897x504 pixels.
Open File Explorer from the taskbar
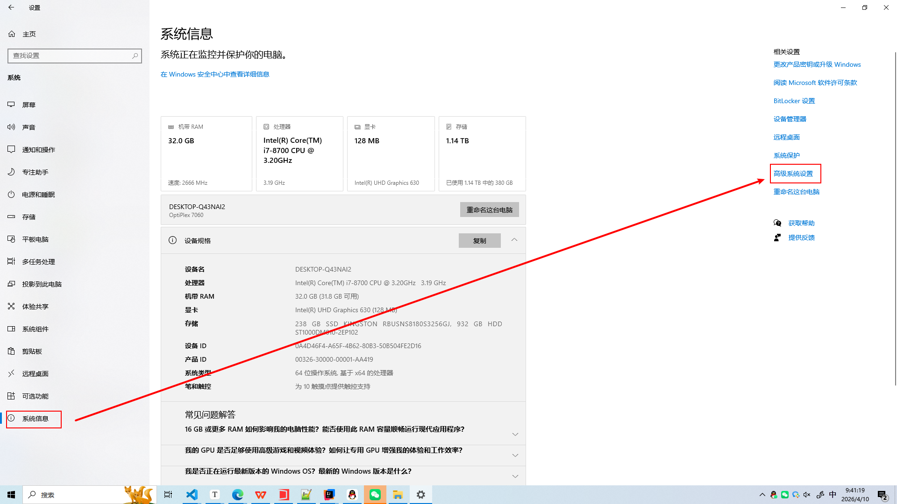pos(398,494)
